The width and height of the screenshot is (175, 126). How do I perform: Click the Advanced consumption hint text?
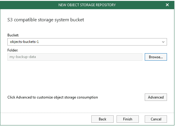[52, 97]
